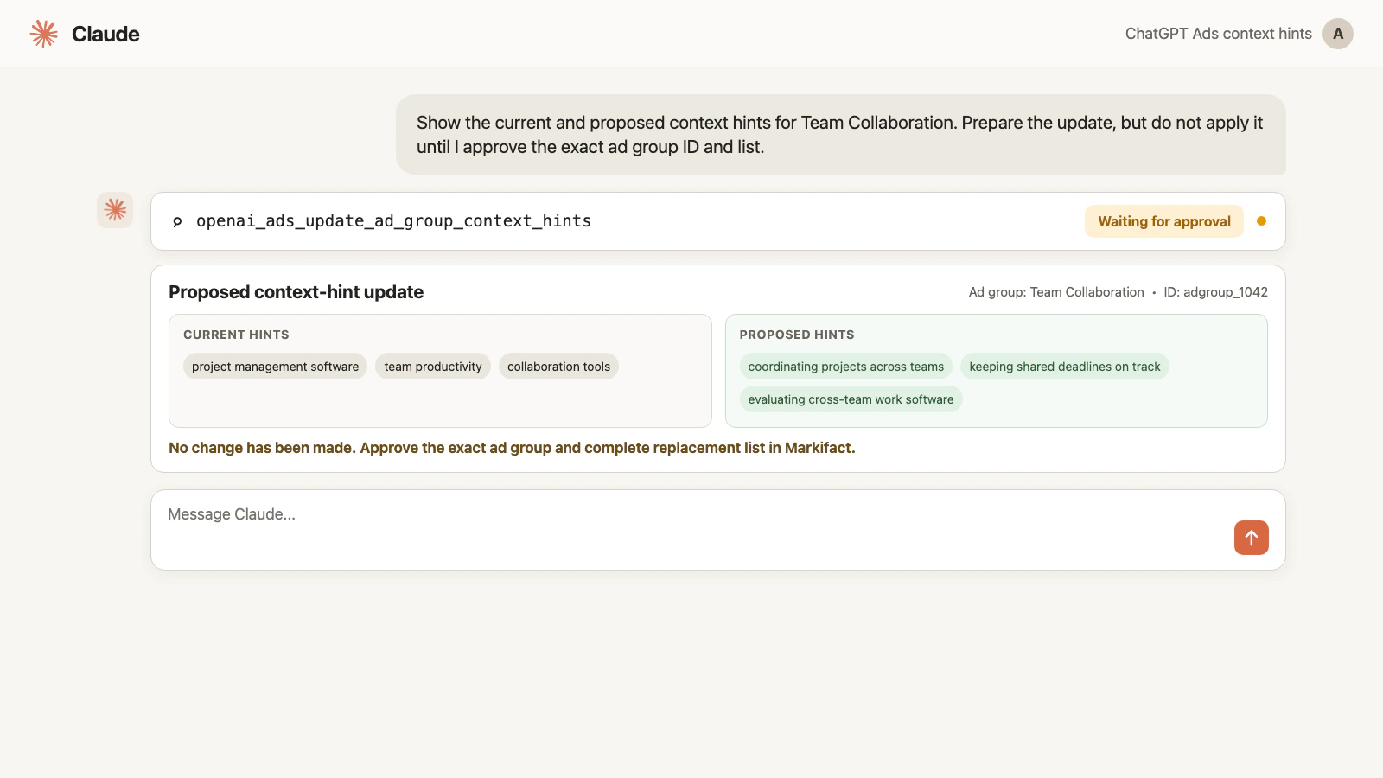1383x778 pixels.
Task: Focus the Message Claude input field
Action: point(718,530)
